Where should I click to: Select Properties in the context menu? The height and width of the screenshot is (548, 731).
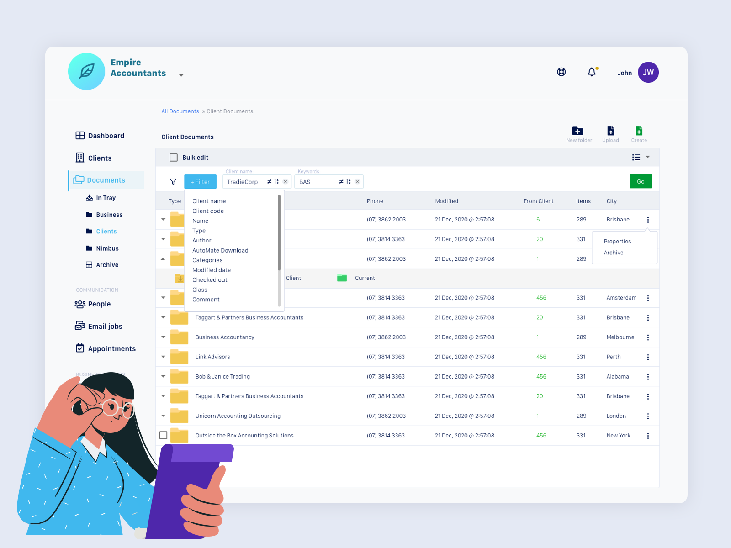pyautogui.click(x=617, y=242)
